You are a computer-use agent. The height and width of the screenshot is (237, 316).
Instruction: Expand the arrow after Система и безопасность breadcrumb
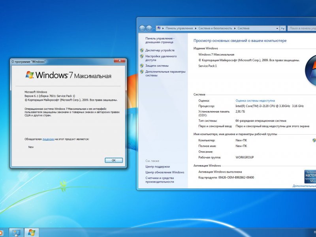[x=235, y=28]
